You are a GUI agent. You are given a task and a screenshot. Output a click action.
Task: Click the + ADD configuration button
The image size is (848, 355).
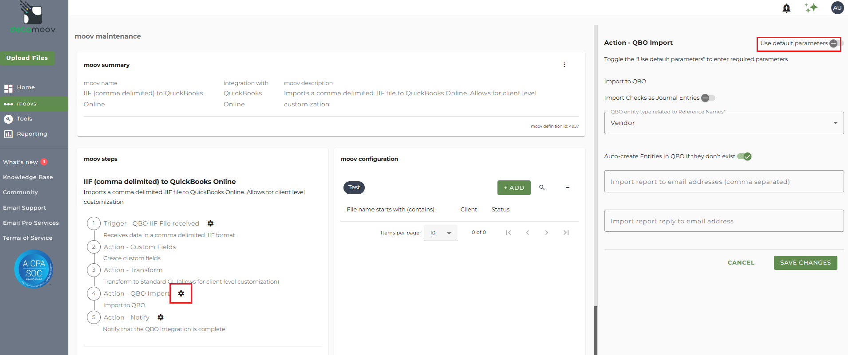point(514,188)
